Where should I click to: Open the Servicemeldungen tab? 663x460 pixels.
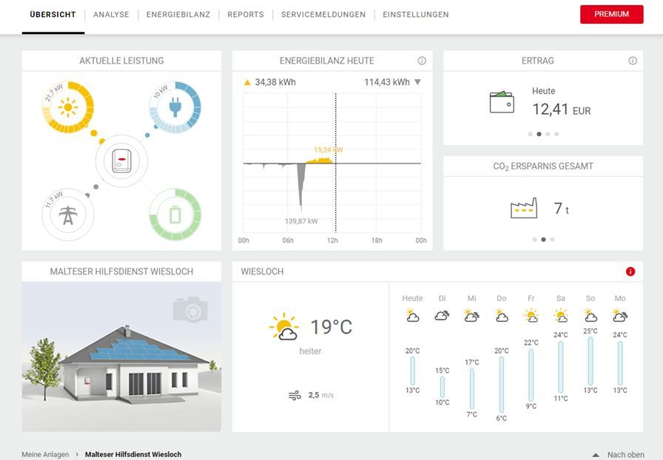click(323, 15)
